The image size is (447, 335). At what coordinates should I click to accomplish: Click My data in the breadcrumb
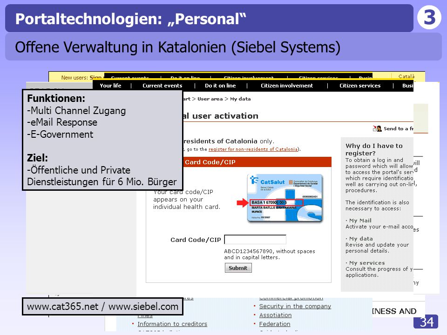pos(240,99)
